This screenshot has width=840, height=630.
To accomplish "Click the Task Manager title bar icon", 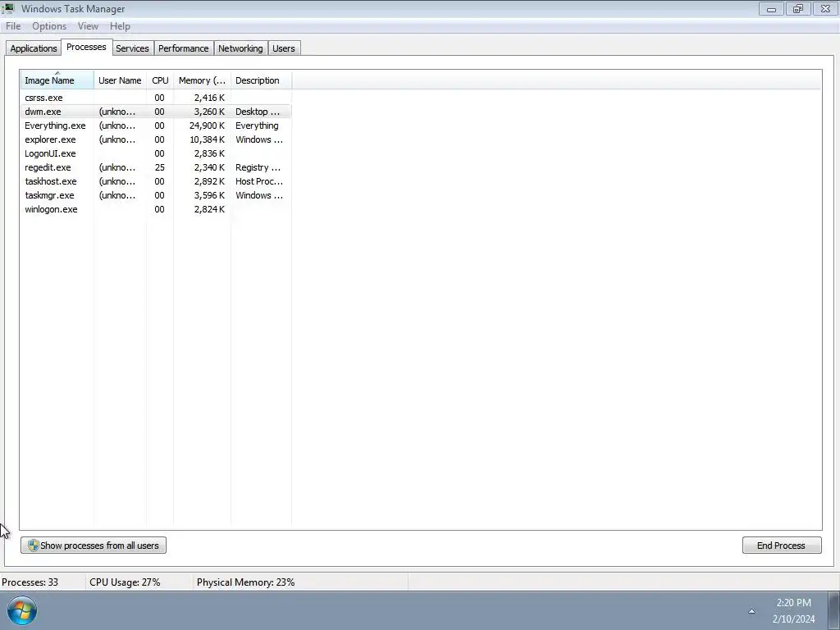I will pyautogui.click(x=8, y=8).
